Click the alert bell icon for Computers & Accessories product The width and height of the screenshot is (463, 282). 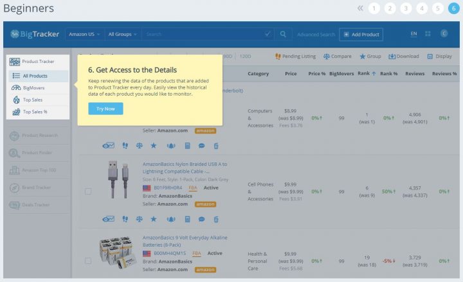171,146
